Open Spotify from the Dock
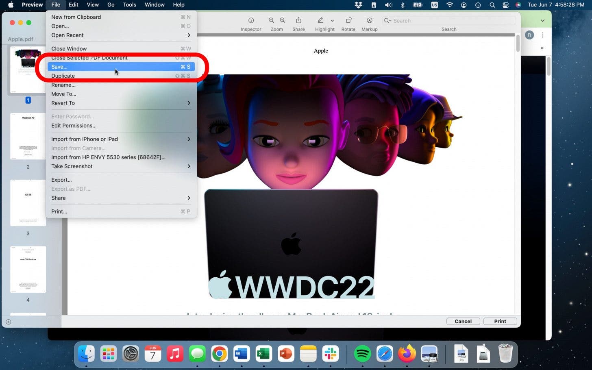This screenshot has height=370, width=592. point(362,354)
